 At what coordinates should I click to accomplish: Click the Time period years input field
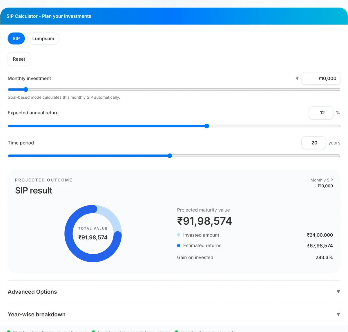pyautogui.click(x=313, y=143)
